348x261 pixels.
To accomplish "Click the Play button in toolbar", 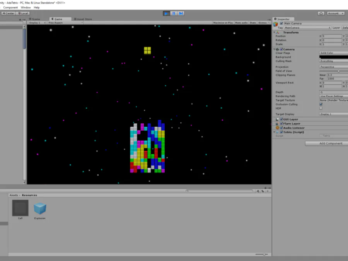I will point(166,13).
